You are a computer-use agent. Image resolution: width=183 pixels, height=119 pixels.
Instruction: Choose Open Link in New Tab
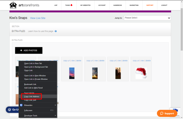click(38, 63)
